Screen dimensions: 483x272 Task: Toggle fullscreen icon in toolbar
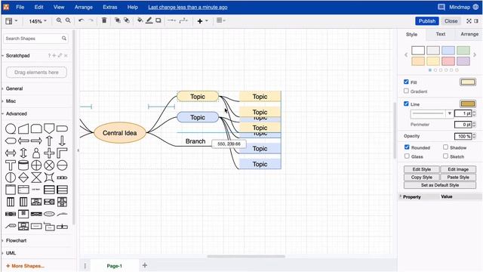pos(469,21)
